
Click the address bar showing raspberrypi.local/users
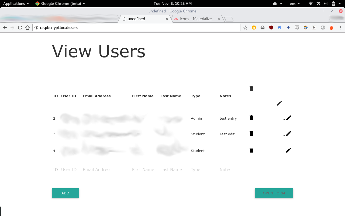click(136, 28)
